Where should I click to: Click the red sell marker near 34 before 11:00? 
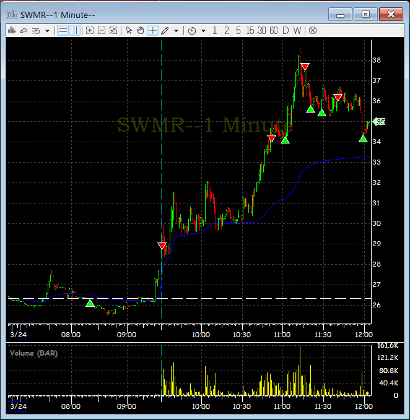(271, 138)
